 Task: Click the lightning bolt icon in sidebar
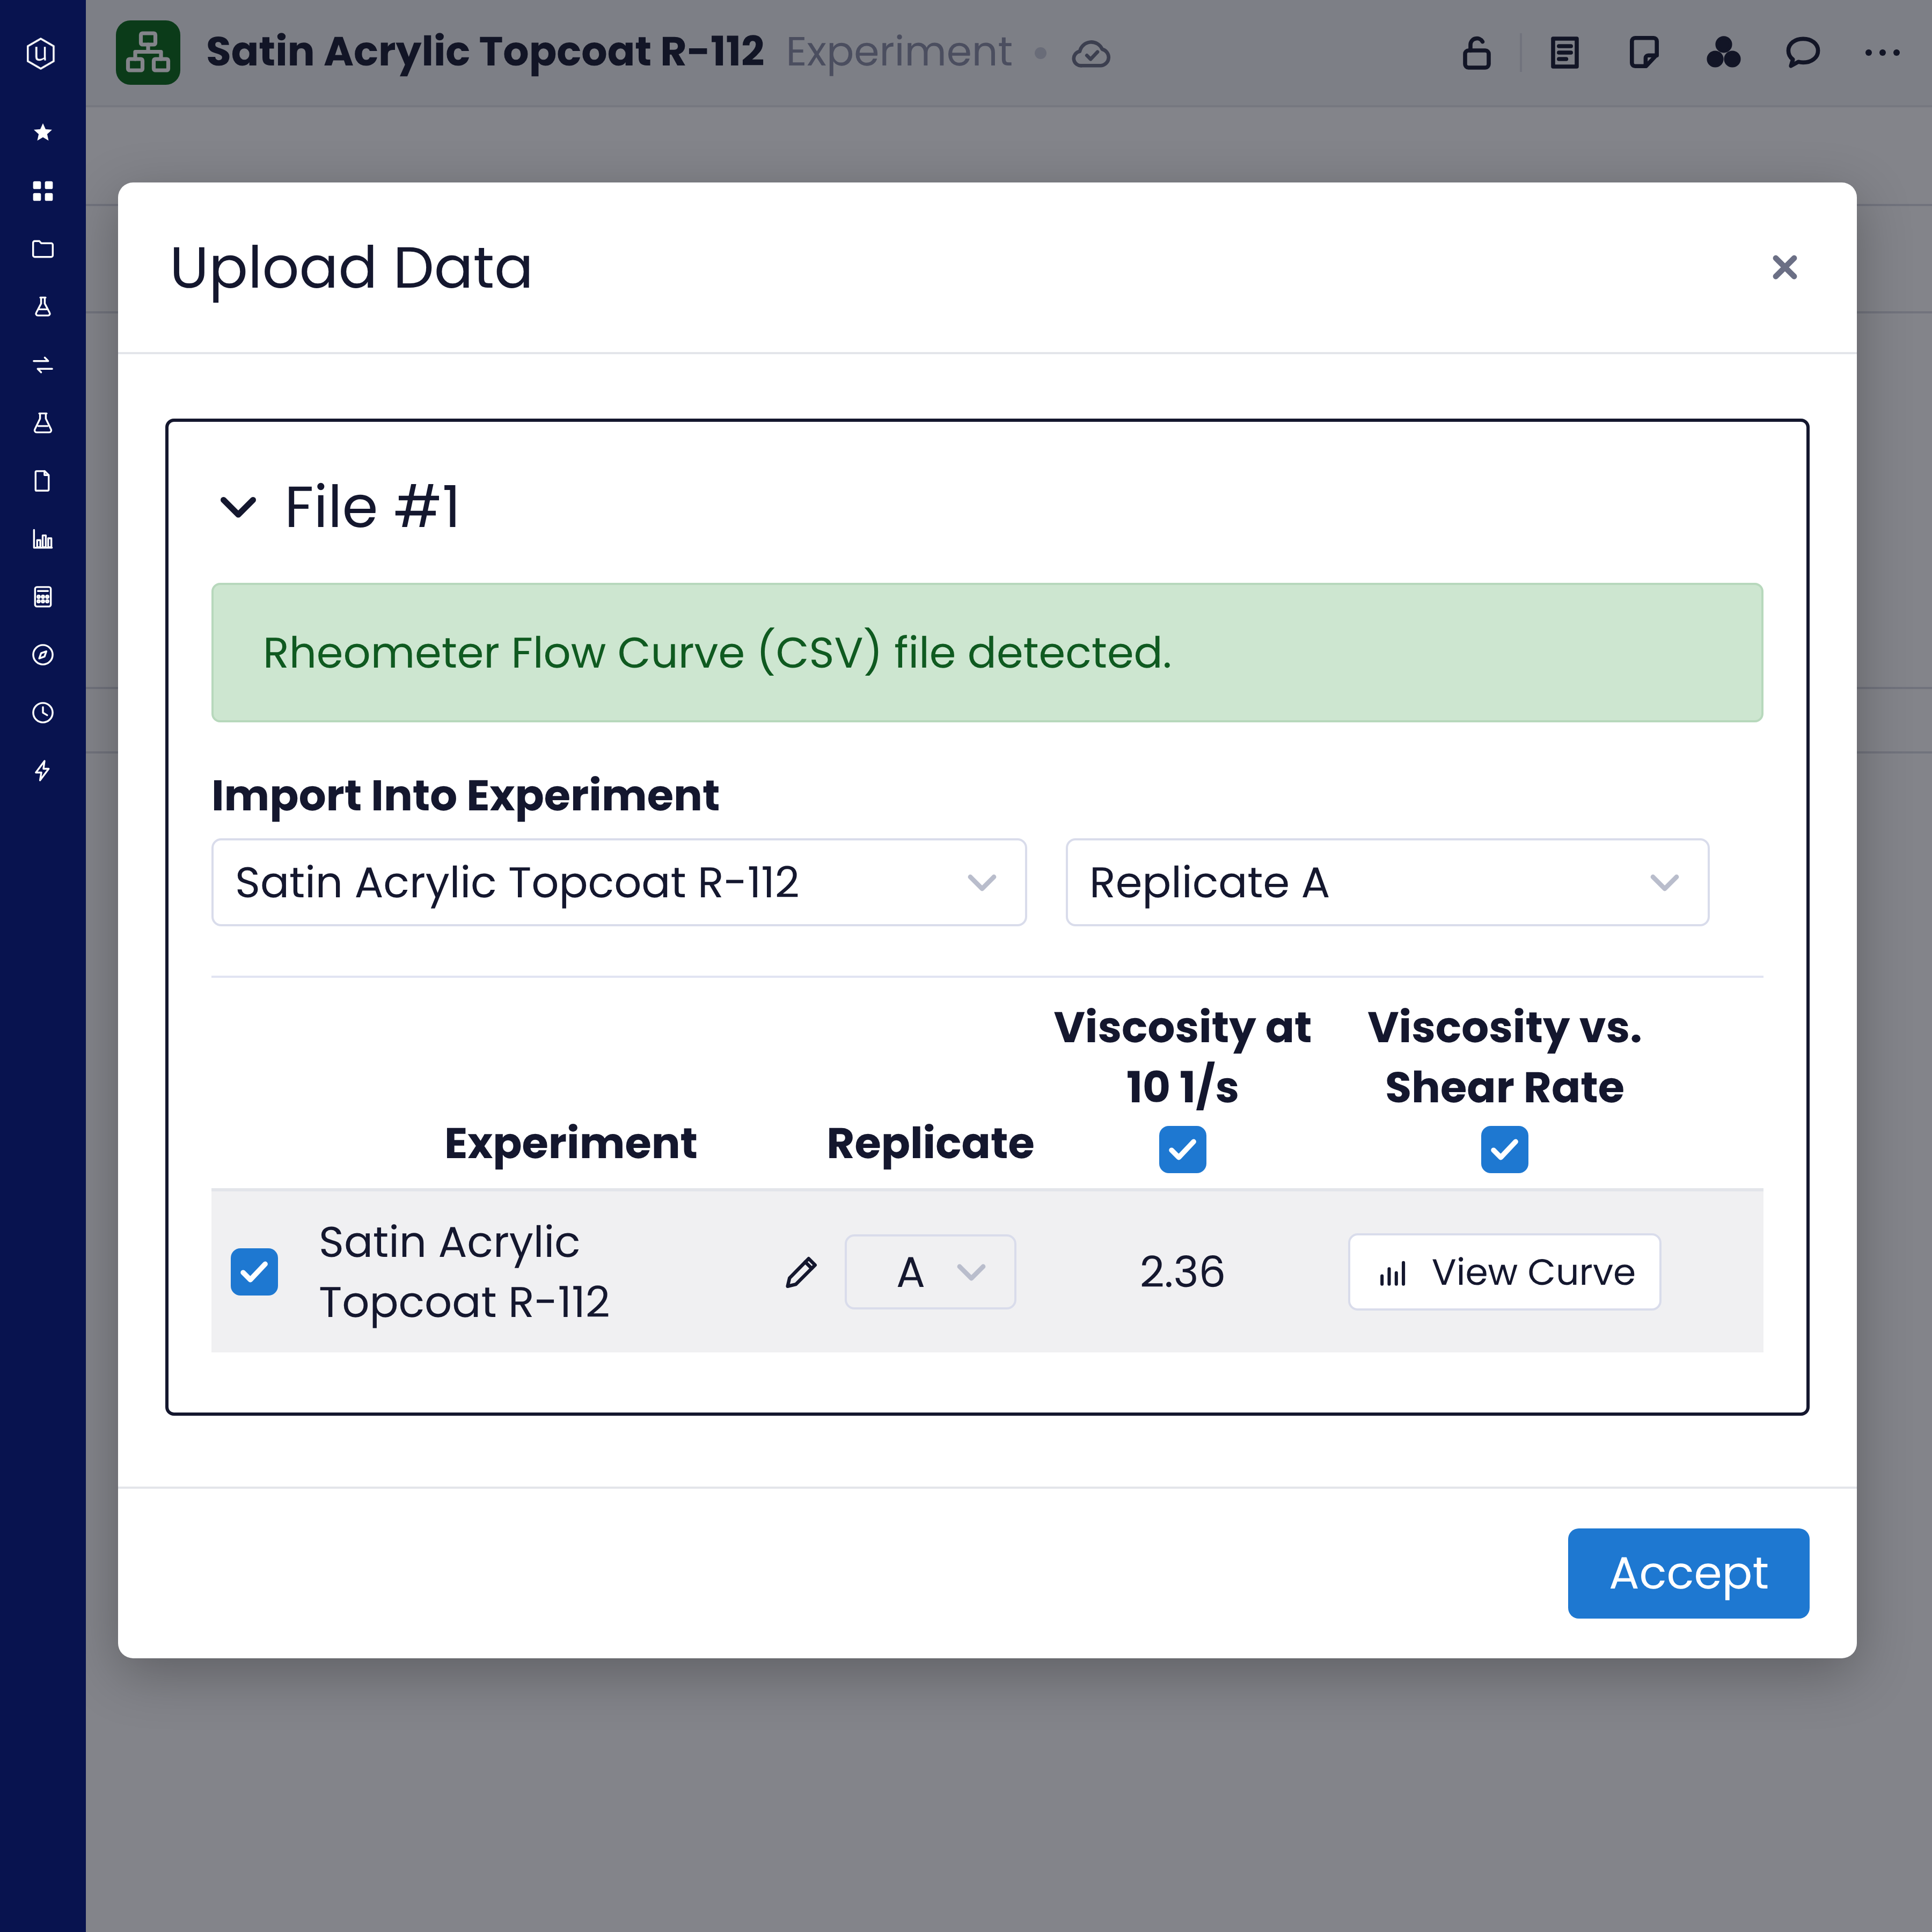click(x=42, y=770)
